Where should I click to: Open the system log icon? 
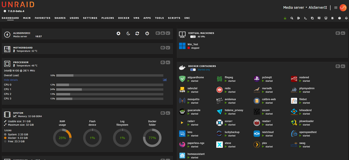pyautogui.click(x=333, y=18)
